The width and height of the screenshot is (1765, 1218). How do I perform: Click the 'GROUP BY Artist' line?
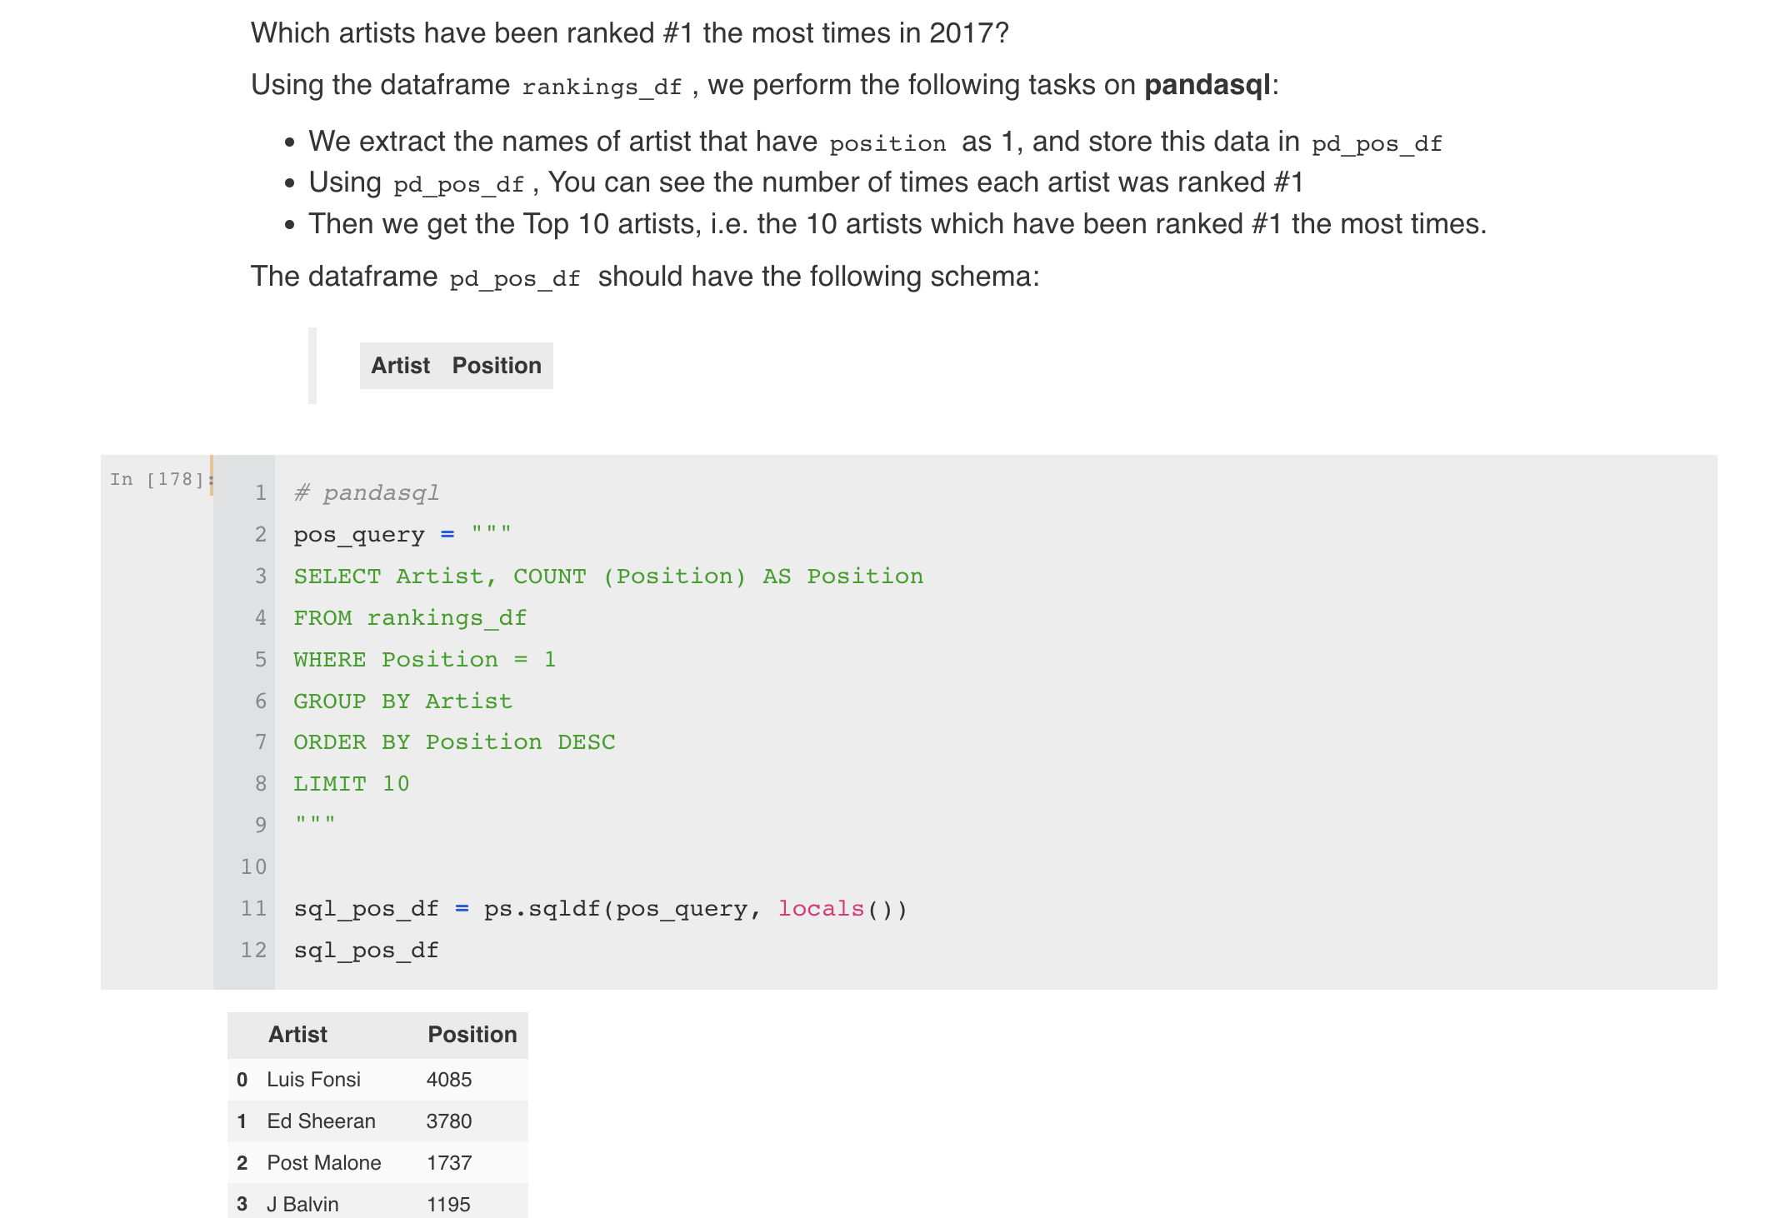pyautogui.click(x=402, y=701)
